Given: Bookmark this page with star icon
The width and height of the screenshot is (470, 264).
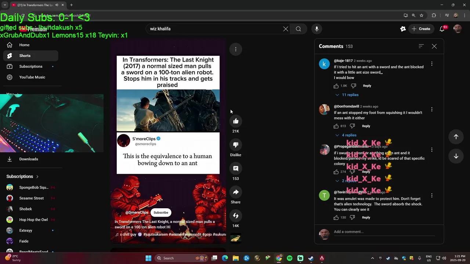Looking at the screenshot, I should (422, 15).
